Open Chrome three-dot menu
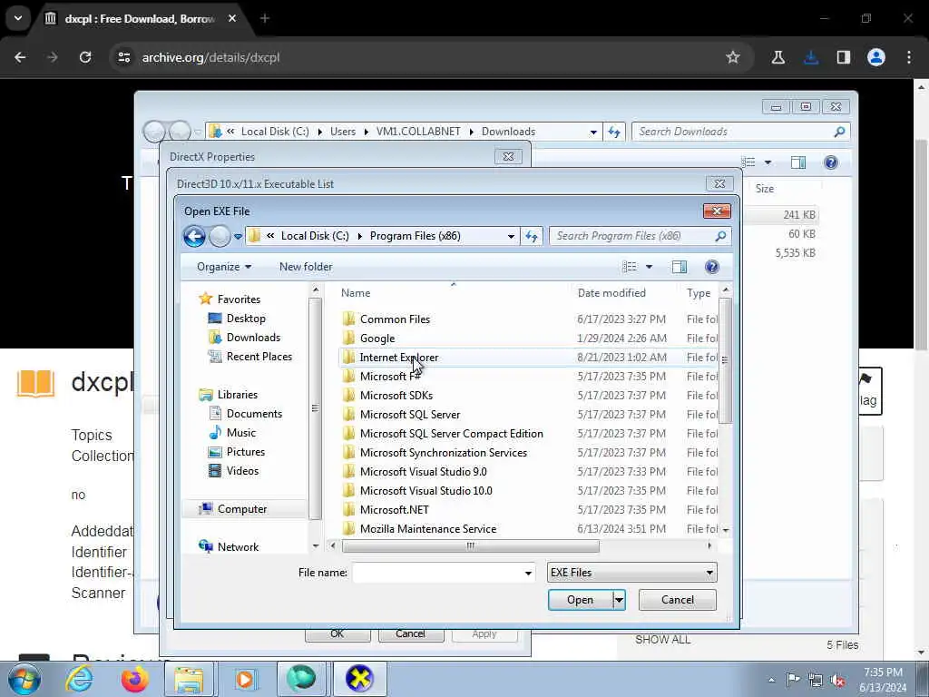This screenshot has height=697, width=929. pyautogui.click(x=909, y=57)
